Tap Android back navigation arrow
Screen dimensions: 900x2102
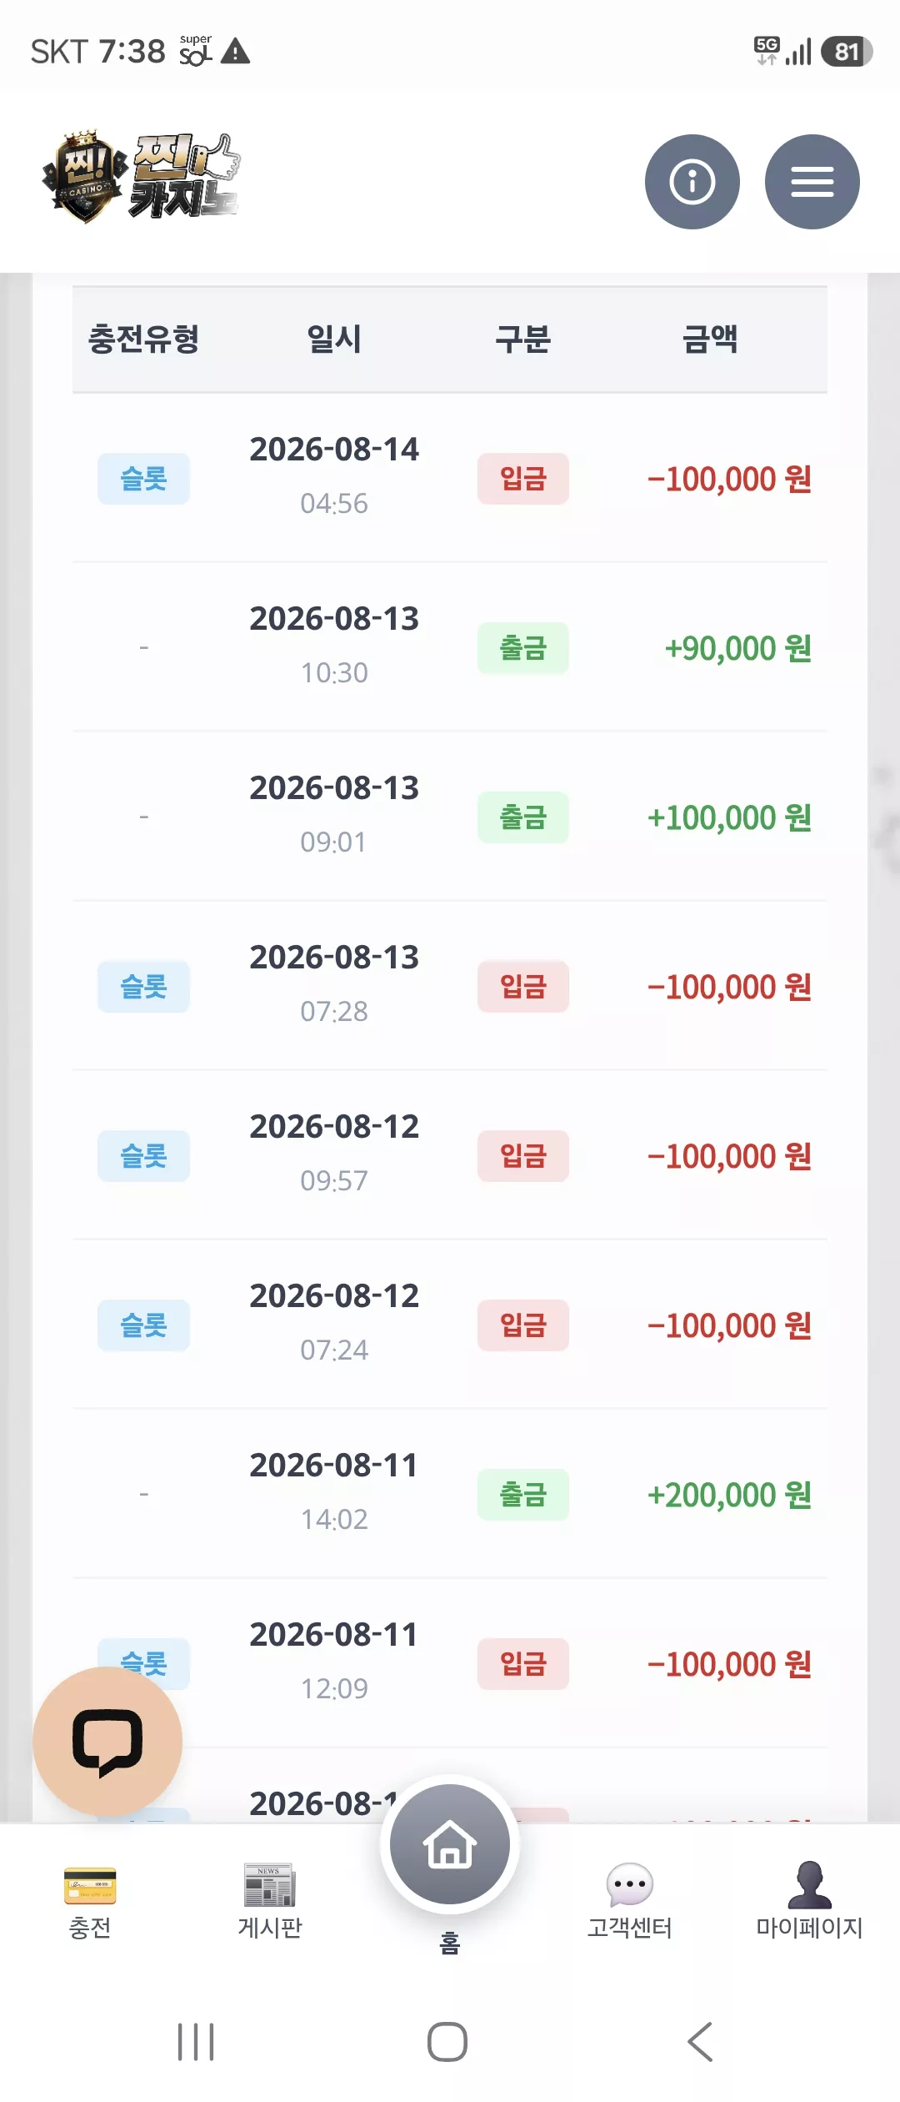tap(701, 2042)
